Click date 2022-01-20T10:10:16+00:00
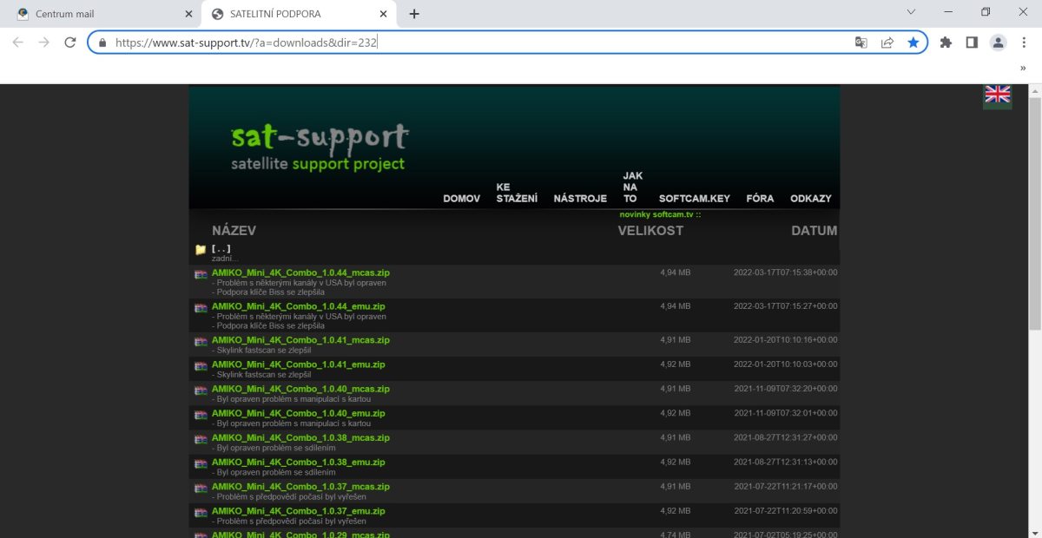 point(786,340)
